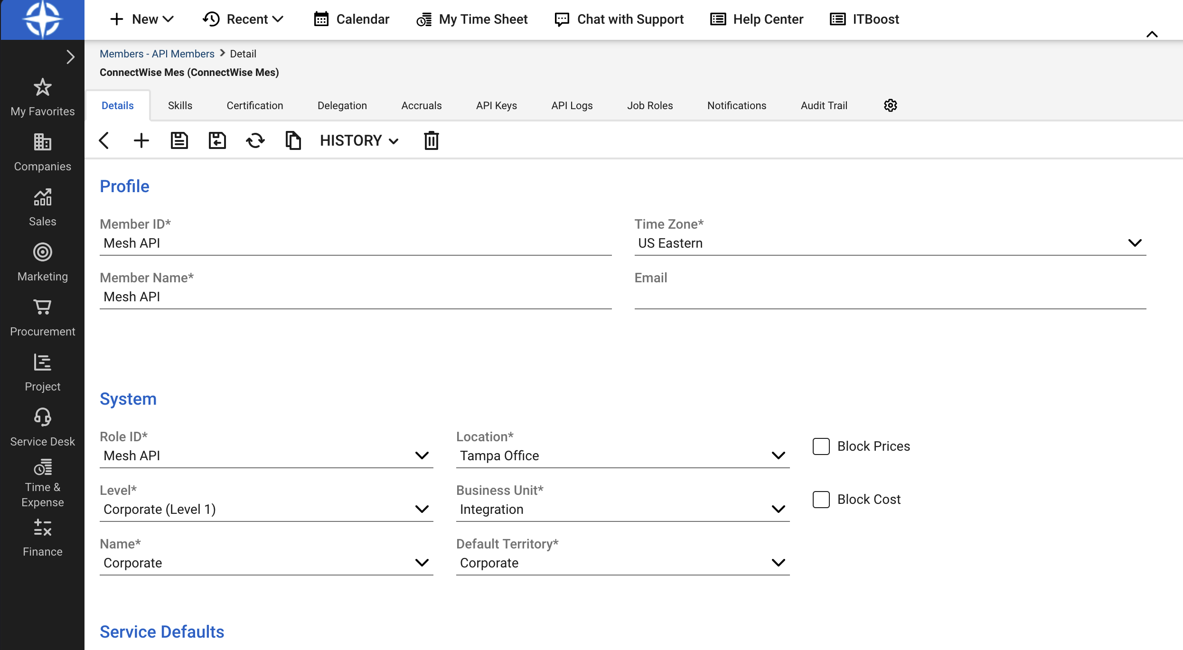Click the Refresh icon
The width and height of the screenshot is (1183, 650).
point(255,140)
